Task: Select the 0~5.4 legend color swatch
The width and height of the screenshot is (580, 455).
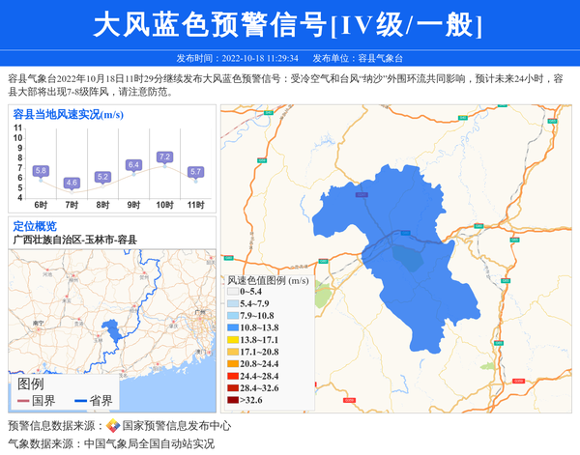Action: 233,292
